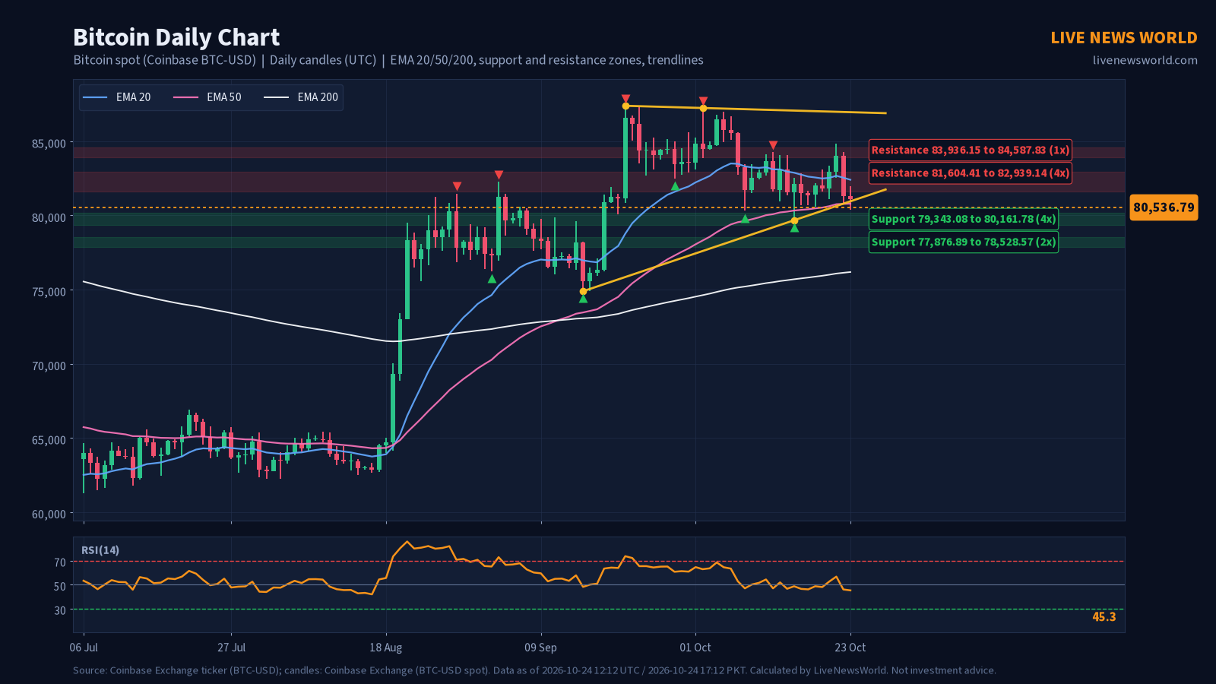1216x684 pixels.
Task: Click the rightmost green up-triangle swing marker
Action: (x=794, y=228)
